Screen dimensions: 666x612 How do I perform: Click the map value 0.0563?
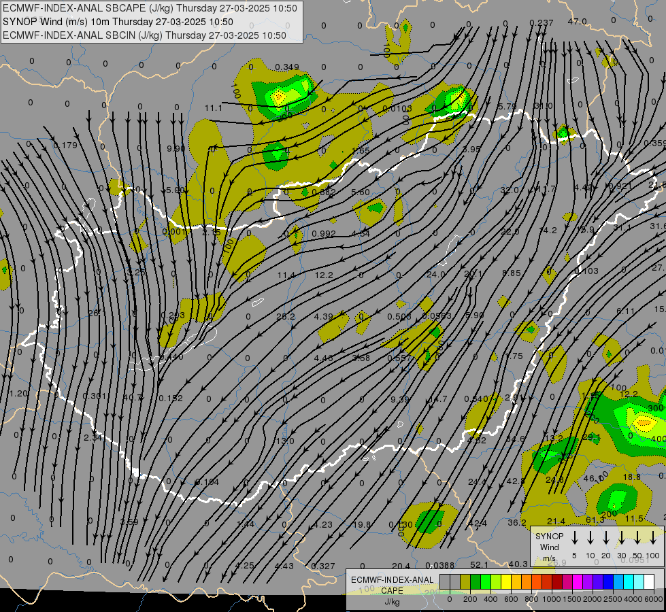tap(437, 316)
